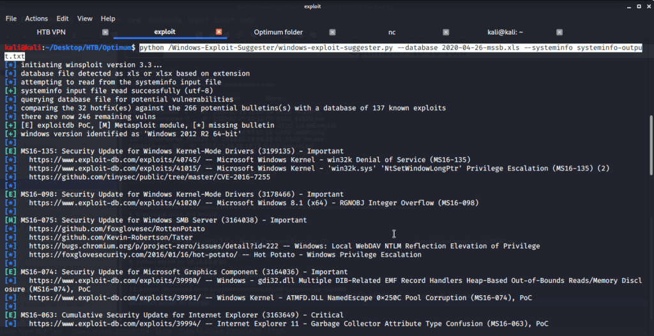Close the active exploit tab

click(218, 32)
